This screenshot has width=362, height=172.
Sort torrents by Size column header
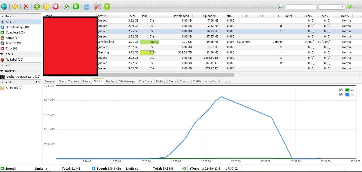pos(131,16)
